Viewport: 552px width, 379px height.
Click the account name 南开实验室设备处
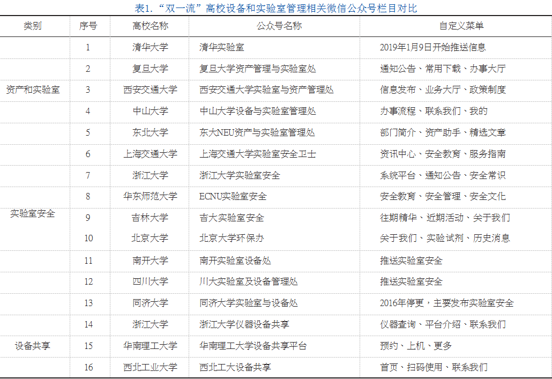click(235, 261)
